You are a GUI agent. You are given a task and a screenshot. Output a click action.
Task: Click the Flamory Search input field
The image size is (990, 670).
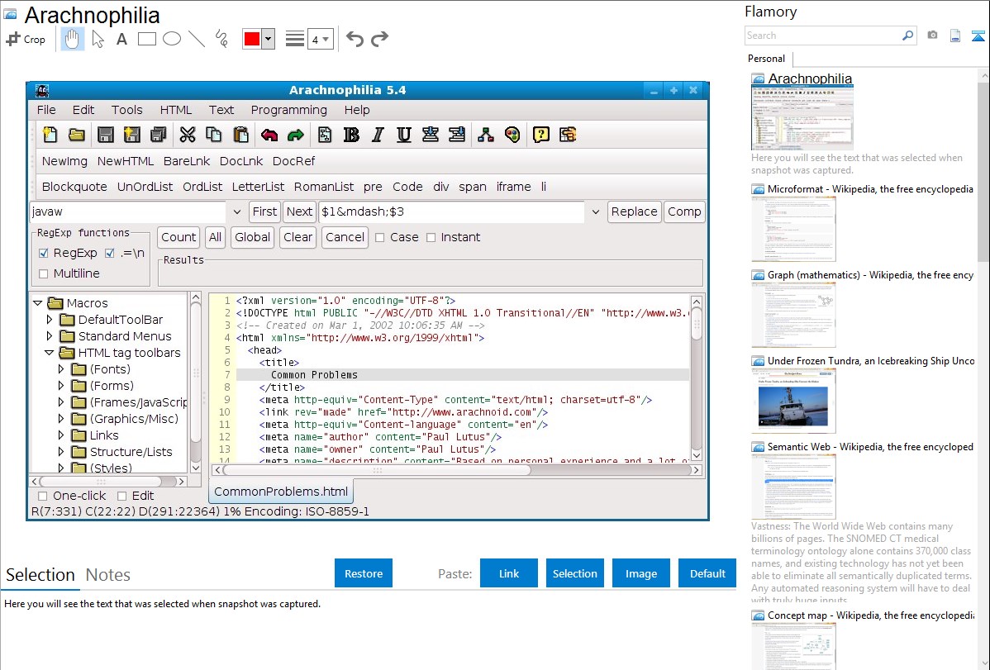[823, 36]
